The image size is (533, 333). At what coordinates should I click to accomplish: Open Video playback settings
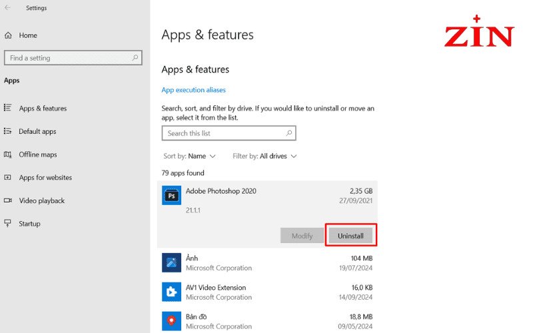[x=42, y=201]
